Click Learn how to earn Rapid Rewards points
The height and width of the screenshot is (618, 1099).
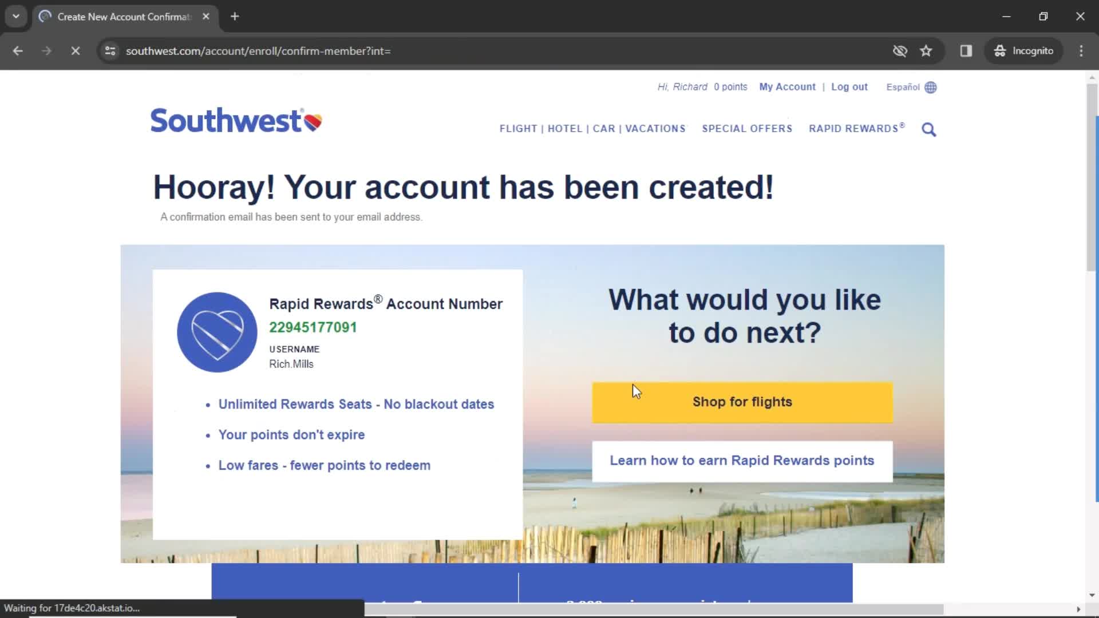tap(742, 460)
